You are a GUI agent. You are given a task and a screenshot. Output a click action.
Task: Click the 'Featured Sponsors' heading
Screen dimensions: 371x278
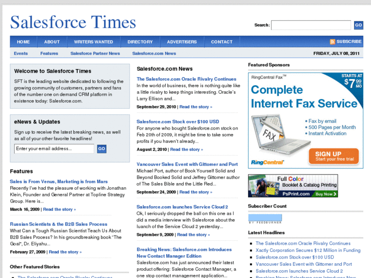click(x=269, y=65)
